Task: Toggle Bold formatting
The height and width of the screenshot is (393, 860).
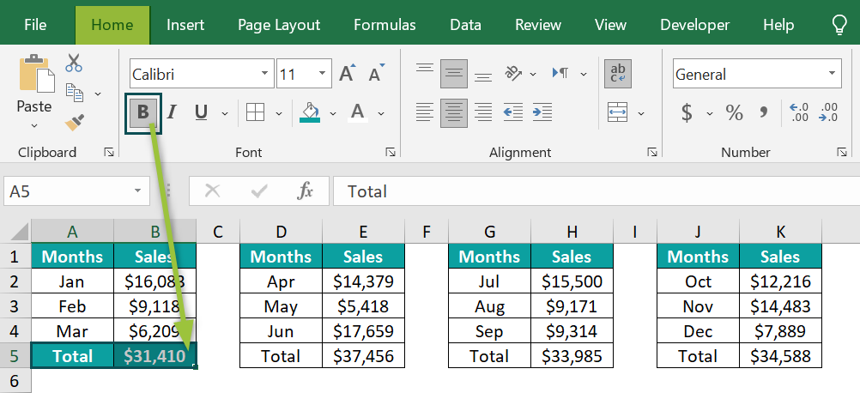Action: (x=143, y=112)
